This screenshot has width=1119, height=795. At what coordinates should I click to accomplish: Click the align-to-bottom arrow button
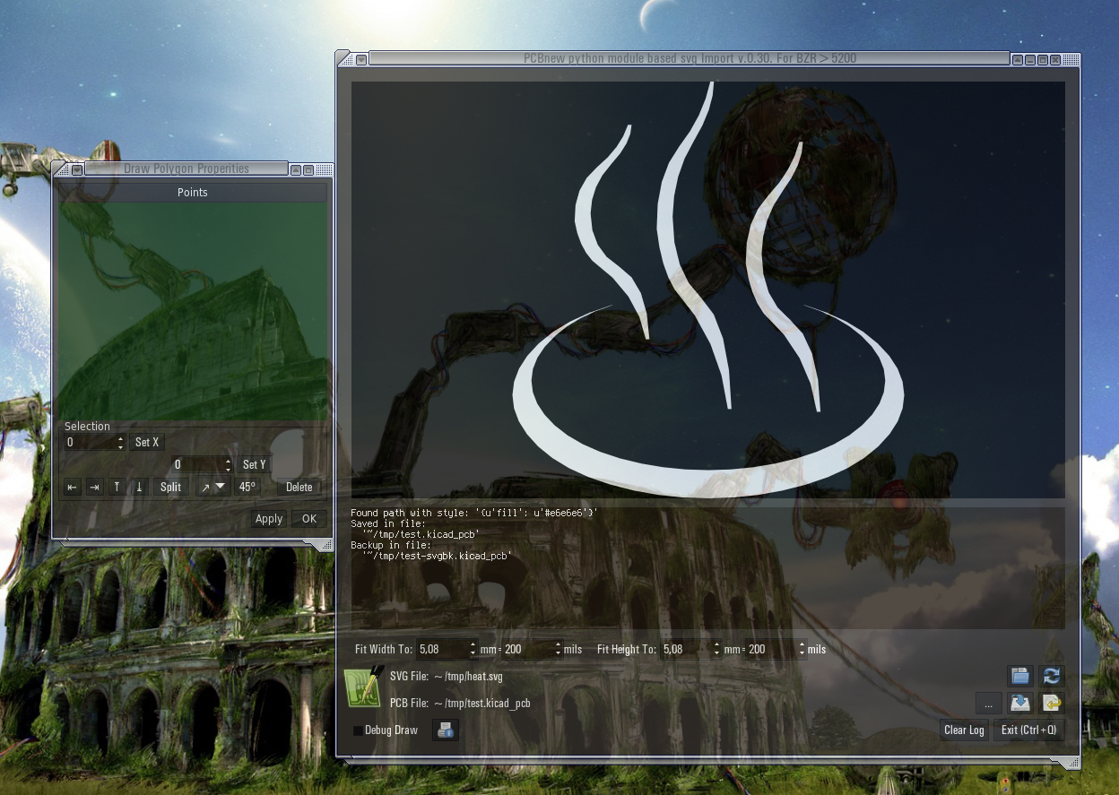pos(139,488)
